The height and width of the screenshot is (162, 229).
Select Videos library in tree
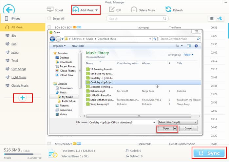coord(63,114)
